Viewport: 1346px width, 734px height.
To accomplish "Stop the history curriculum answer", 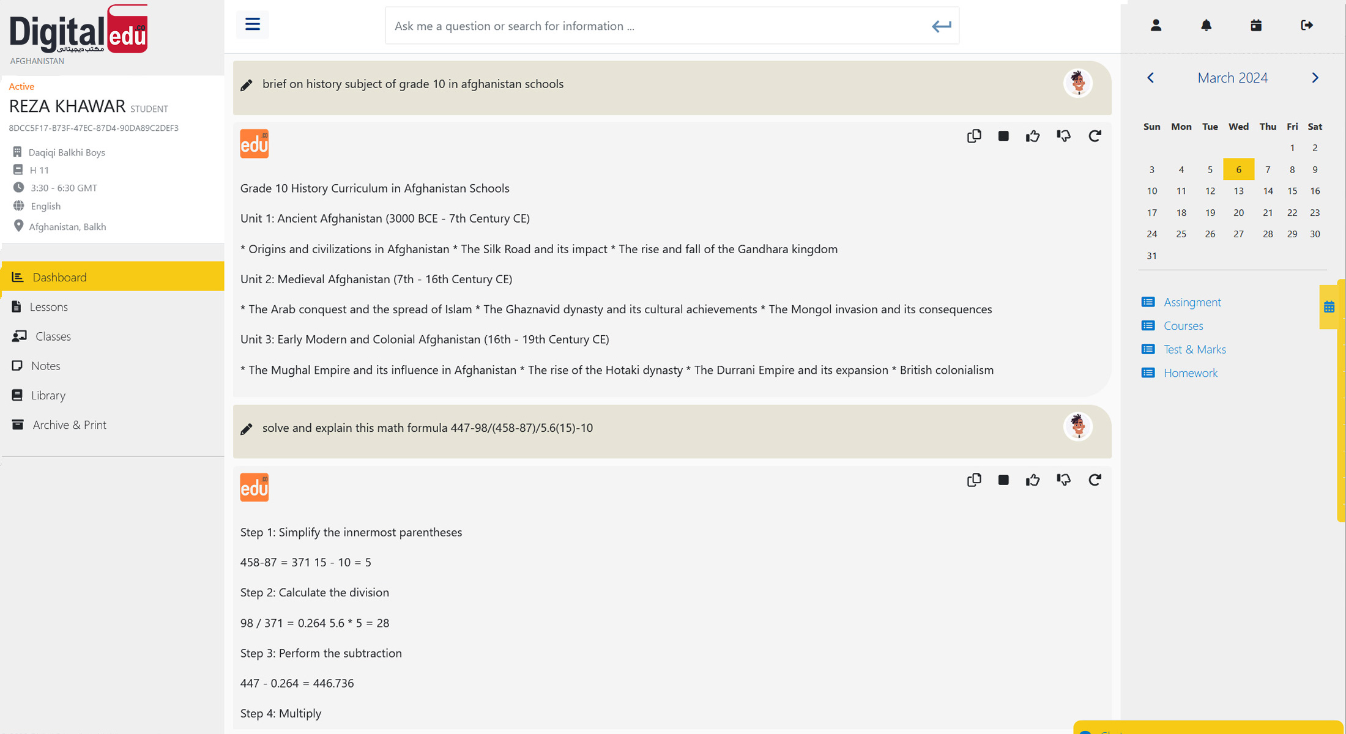I will (1003, 136).
